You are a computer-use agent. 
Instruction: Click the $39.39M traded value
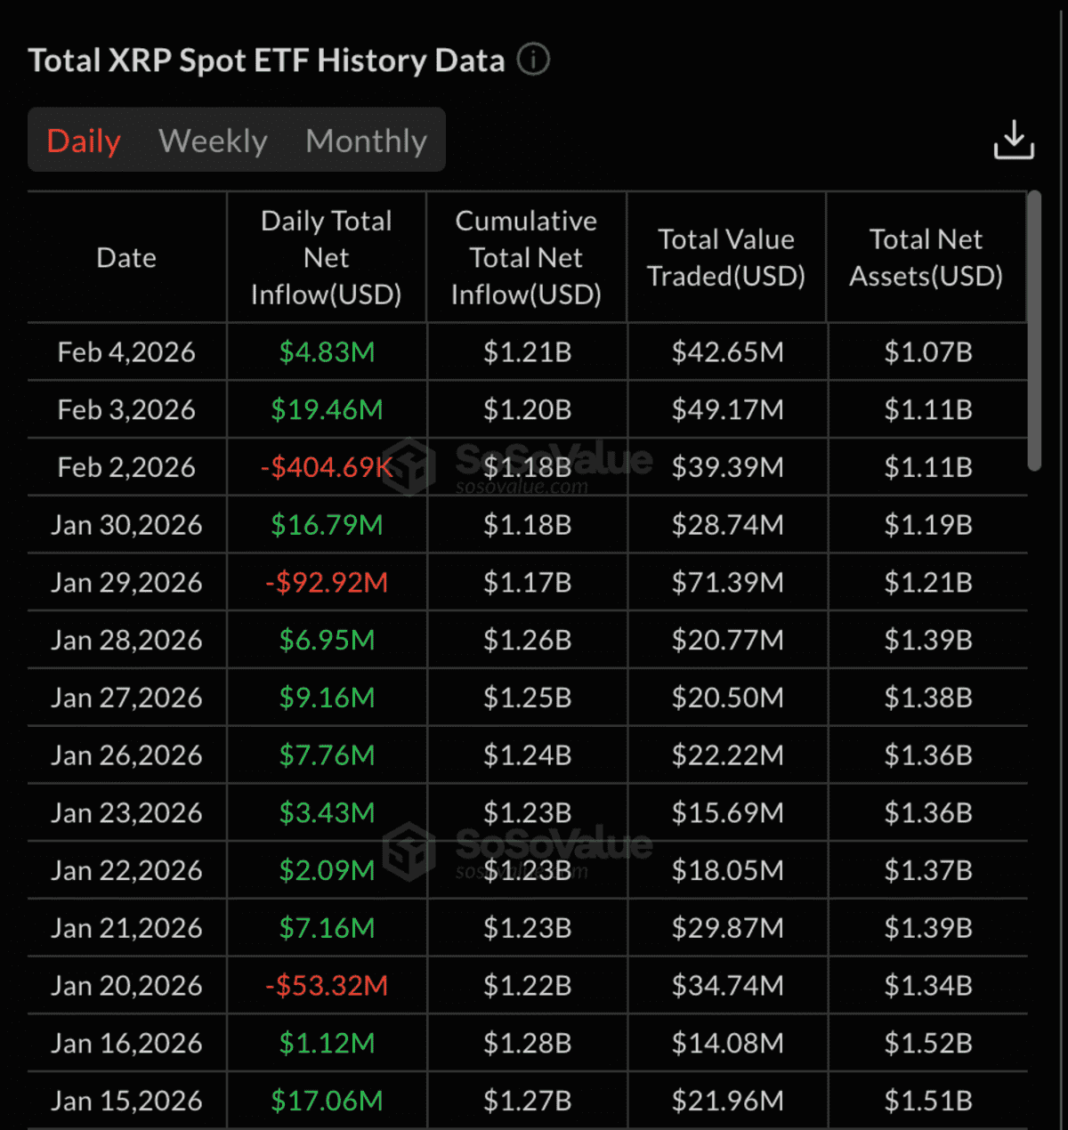[x=727, y=467]
